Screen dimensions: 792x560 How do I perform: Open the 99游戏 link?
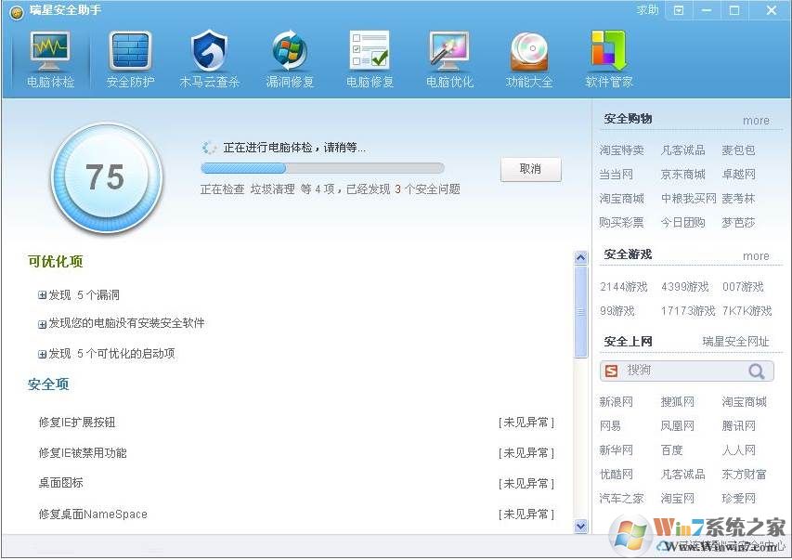(x=617, y=311)
